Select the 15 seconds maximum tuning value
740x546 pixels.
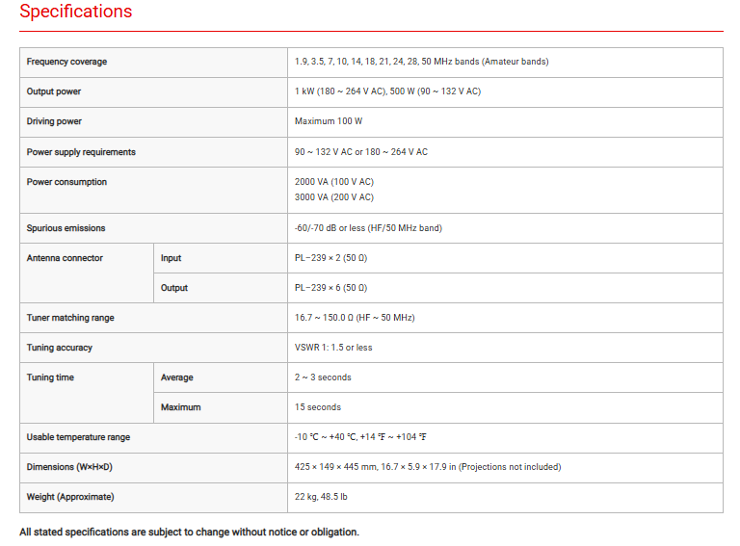point(317,407)
